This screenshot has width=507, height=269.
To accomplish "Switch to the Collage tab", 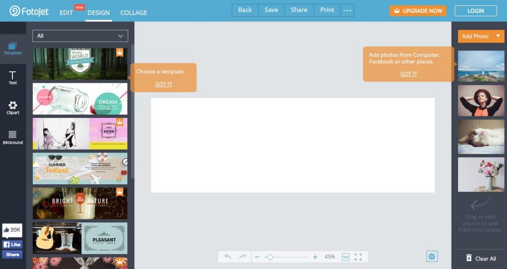I will point(134,12).
